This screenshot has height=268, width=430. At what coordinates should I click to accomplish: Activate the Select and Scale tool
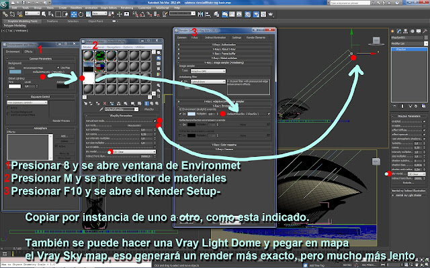pyautogui.click(x=88, y=14)
